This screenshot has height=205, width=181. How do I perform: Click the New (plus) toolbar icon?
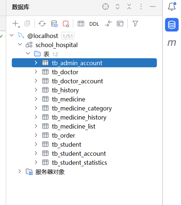[16, 24]
